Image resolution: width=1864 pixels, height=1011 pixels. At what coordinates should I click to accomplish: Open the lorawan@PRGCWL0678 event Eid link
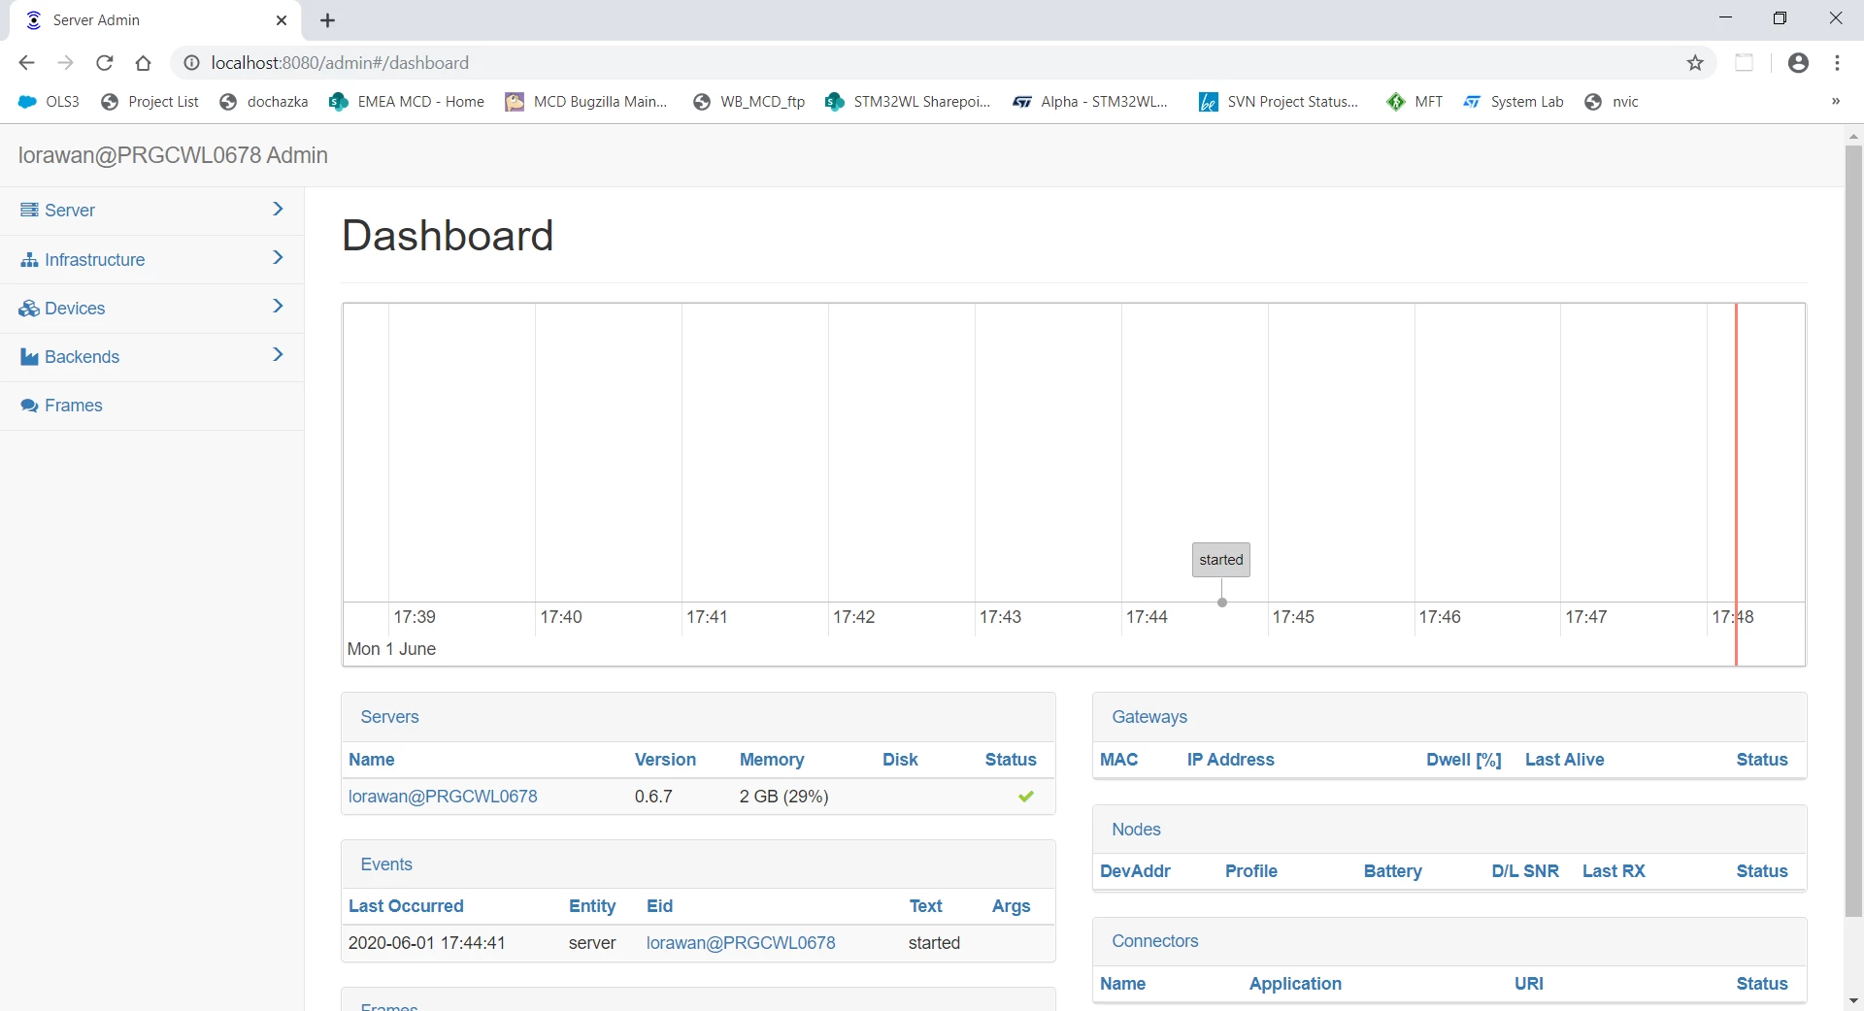click(x=741, y=943)
